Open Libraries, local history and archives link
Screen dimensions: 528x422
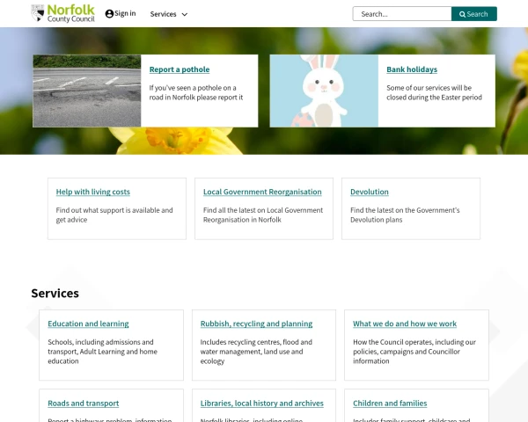(x=262, y=404)
